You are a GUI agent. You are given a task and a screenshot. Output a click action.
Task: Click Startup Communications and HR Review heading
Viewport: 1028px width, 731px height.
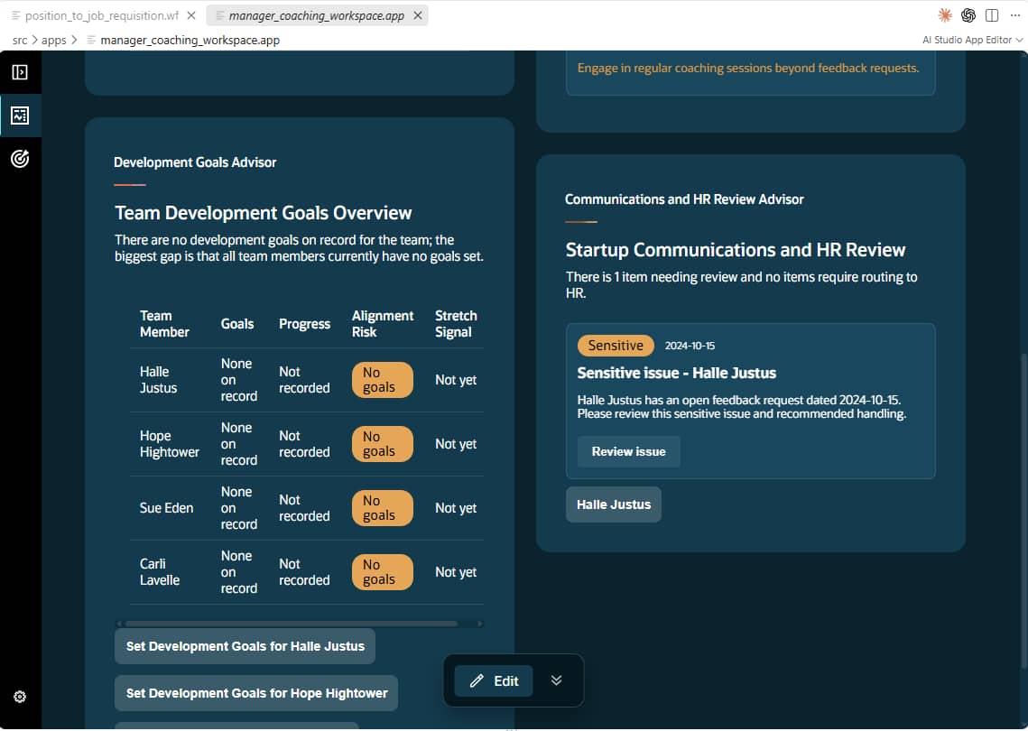[x=735, y=250]
